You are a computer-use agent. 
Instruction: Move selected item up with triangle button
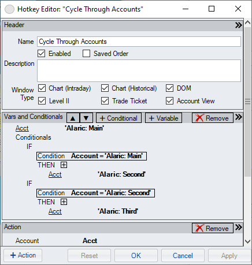[x=73, y=118]
